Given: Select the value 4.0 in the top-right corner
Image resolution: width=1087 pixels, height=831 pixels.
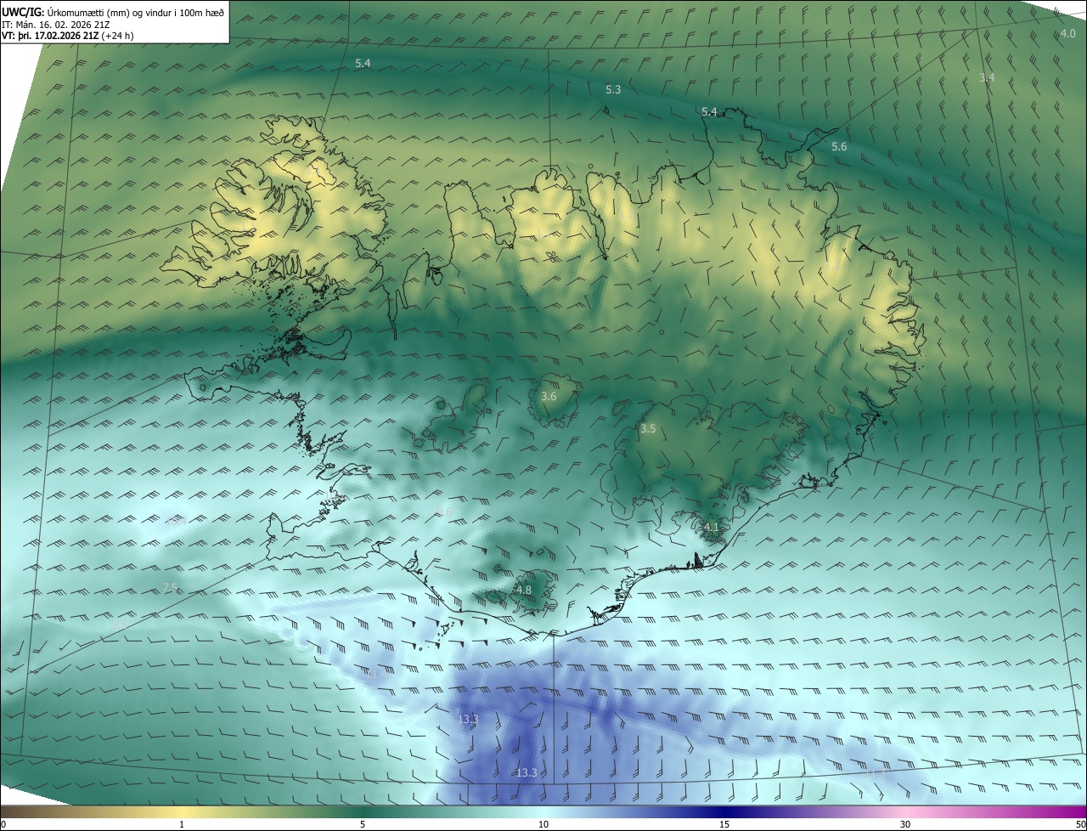Looking at the screenshot, I should click(x=1068, y=33).
